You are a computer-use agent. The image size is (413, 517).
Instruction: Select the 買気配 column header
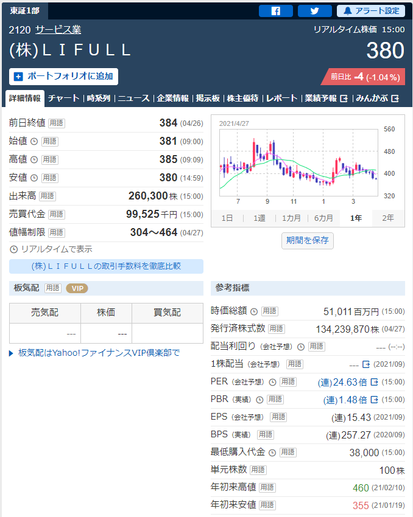pos(168,313)
